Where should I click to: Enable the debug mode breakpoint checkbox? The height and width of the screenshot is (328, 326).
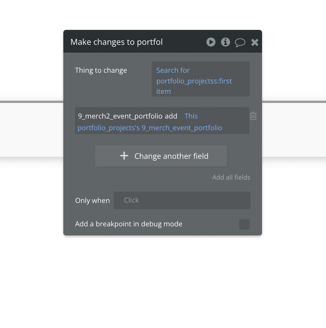click(x=244, y=224)
